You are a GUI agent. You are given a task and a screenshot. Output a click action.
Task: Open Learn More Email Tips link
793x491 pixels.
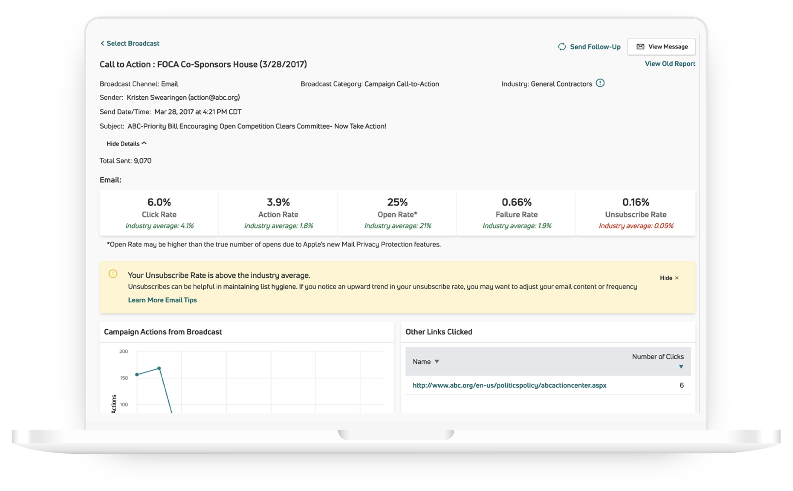162,300
